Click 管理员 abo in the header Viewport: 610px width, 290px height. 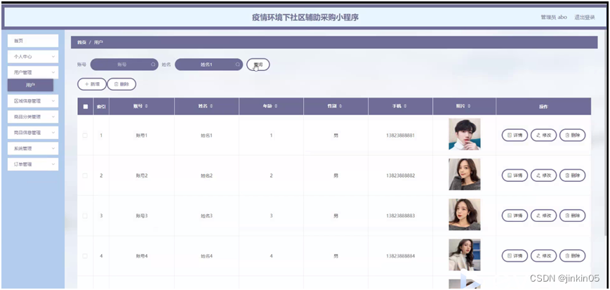554,18
